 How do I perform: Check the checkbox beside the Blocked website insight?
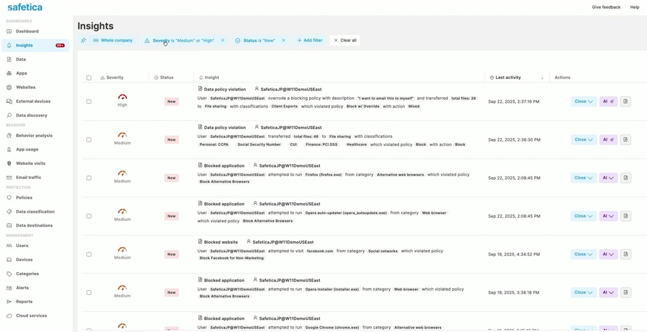point(89,254)
